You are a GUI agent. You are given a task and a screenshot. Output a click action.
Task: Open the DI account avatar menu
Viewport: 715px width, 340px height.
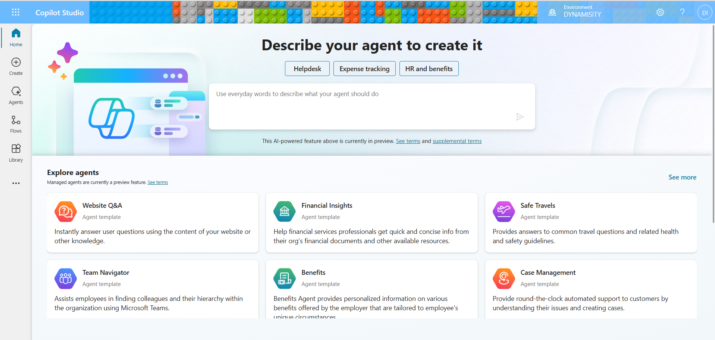point(705,12)
